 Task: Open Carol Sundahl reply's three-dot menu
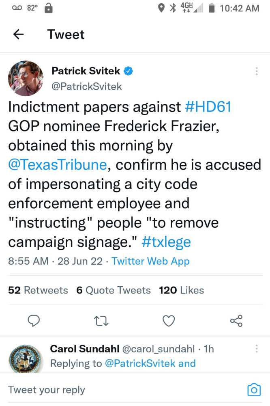click(257, 349)
